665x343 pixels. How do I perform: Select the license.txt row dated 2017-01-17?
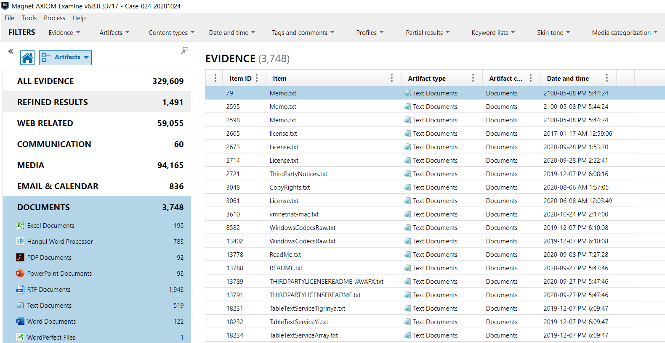tap(435, 133)
